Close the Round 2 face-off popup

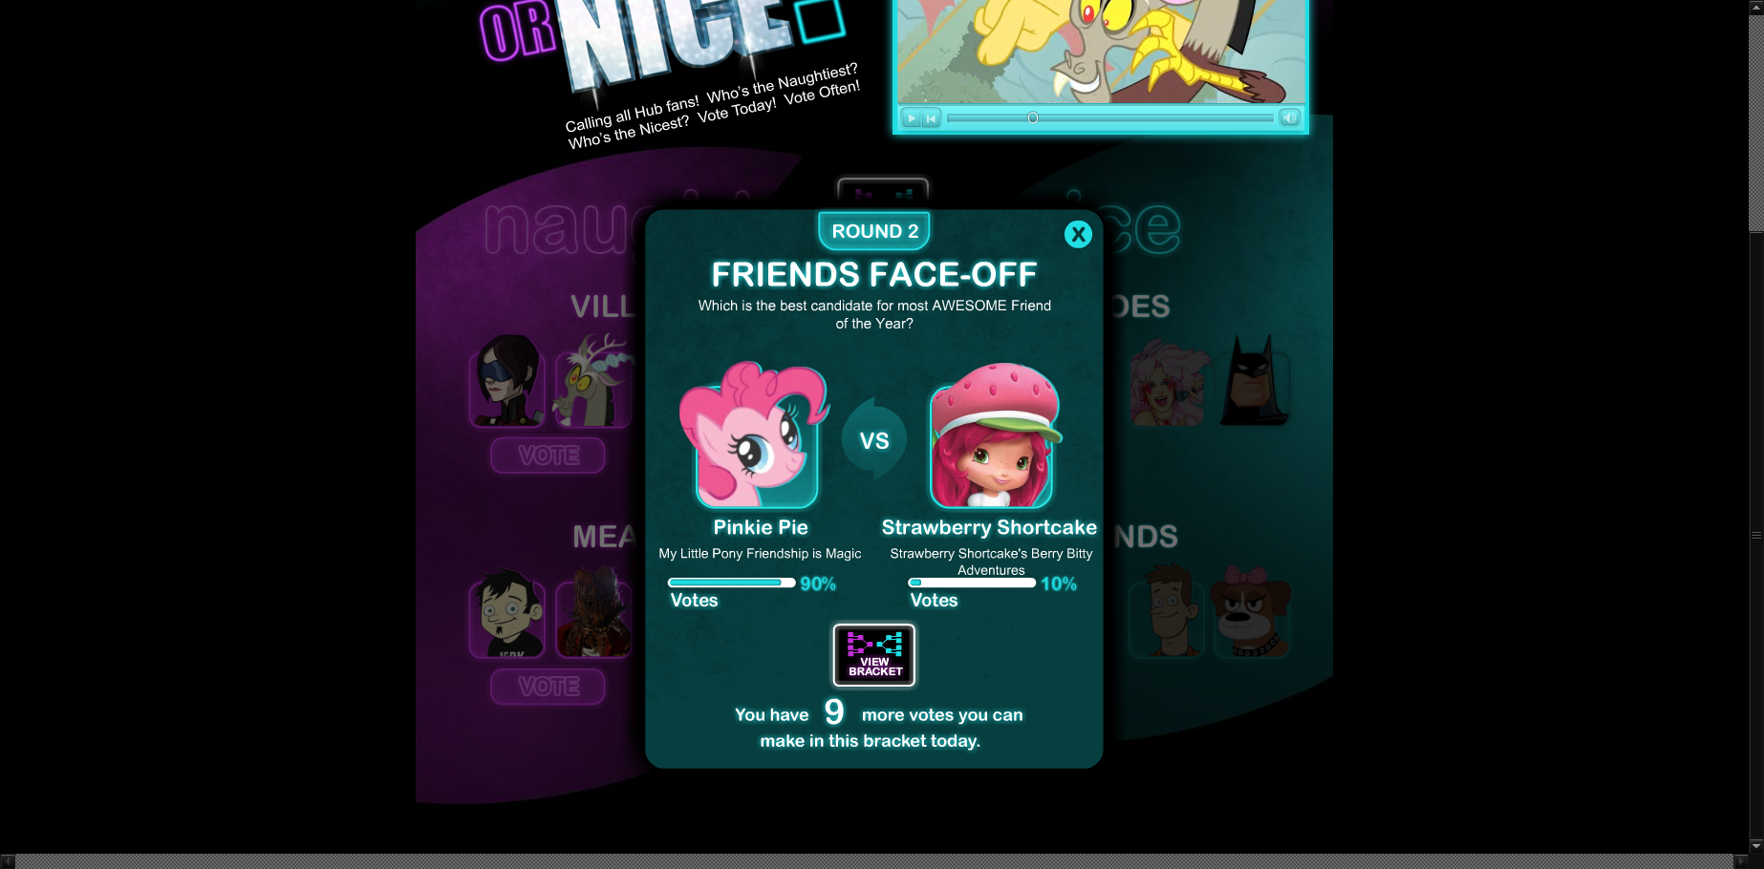click(1078, 234)
